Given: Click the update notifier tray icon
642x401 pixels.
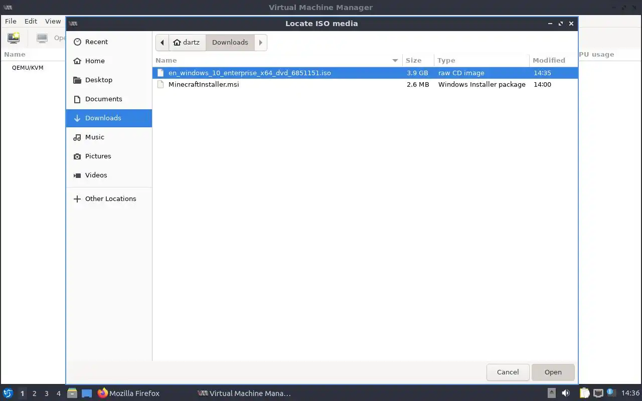Looking at the screenshot, I should coord(611,392).
